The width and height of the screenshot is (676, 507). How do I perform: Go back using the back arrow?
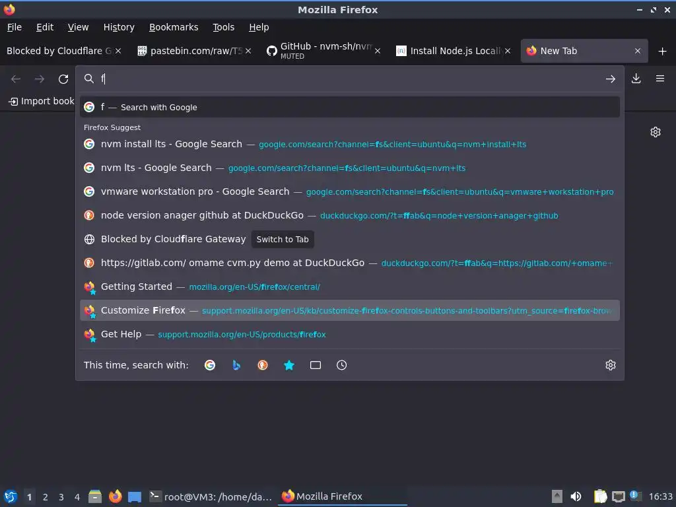(16, 79)
